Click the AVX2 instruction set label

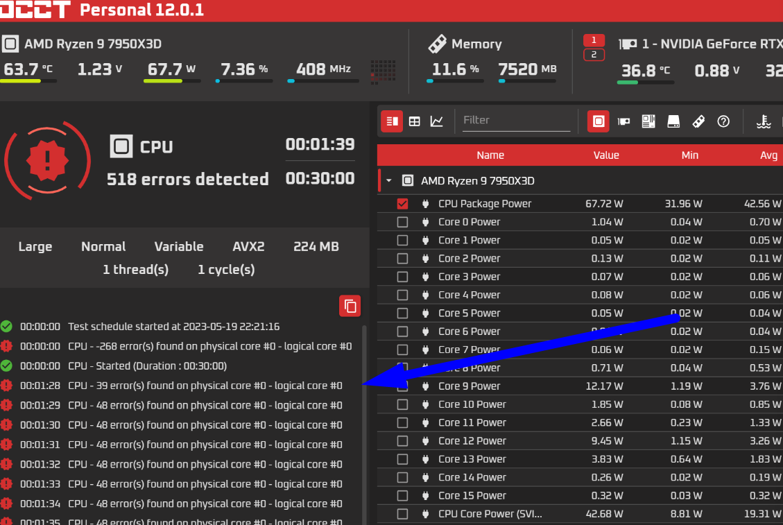click(x=249, y=247)
